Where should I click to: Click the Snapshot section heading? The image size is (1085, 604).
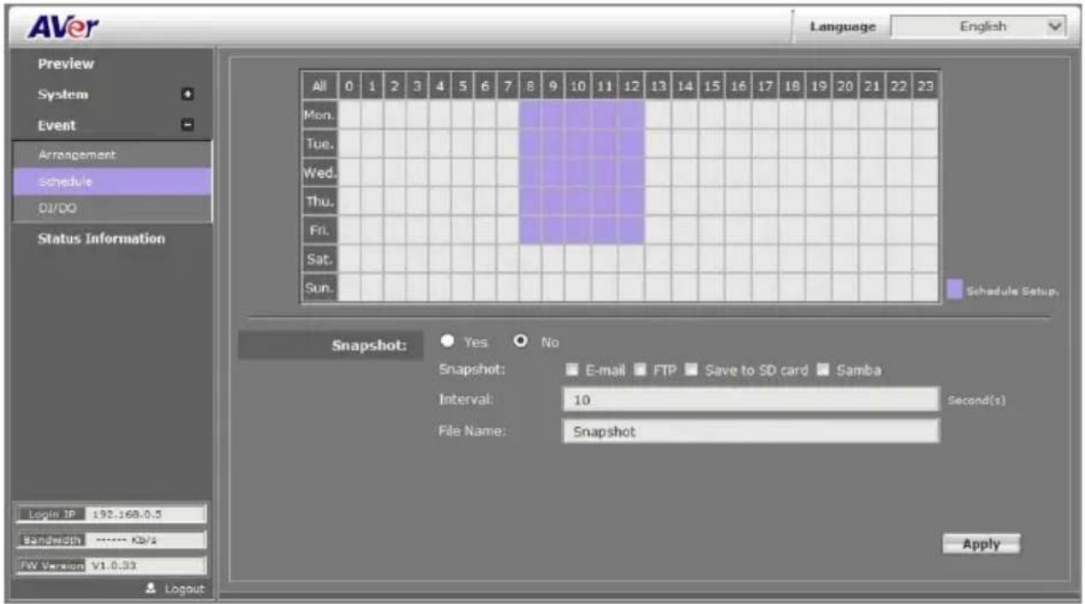tap(371, 346)
